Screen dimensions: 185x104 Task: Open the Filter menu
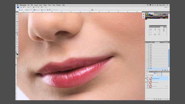tap(49, 5)
